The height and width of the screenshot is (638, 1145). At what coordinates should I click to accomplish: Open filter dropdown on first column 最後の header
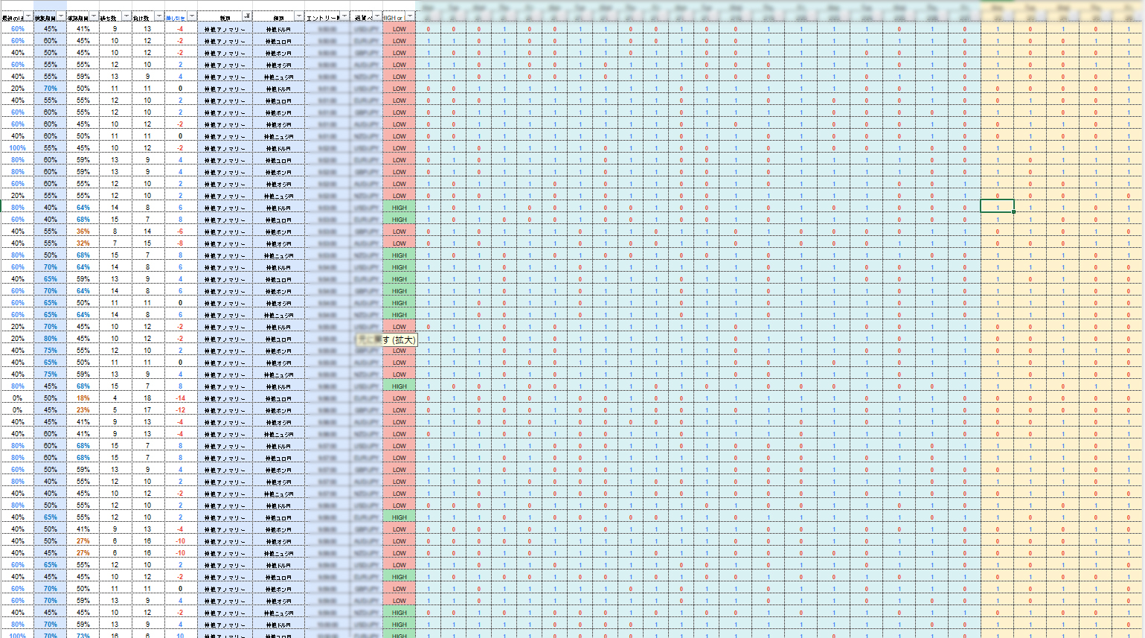point(28,16)
